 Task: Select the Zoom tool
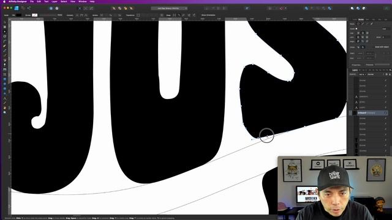tap(5, 112)
